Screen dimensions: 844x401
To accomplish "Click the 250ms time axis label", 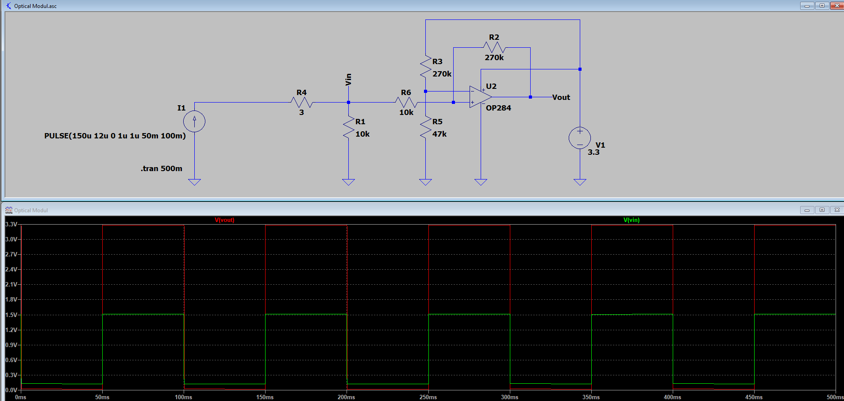I will (428, 397).
